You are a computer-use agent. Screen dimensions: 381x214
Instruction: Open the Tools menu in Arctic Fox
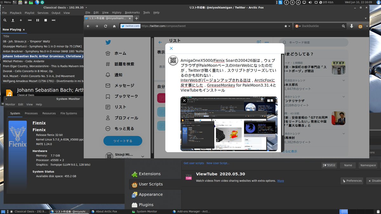click(x=146, y=13)
